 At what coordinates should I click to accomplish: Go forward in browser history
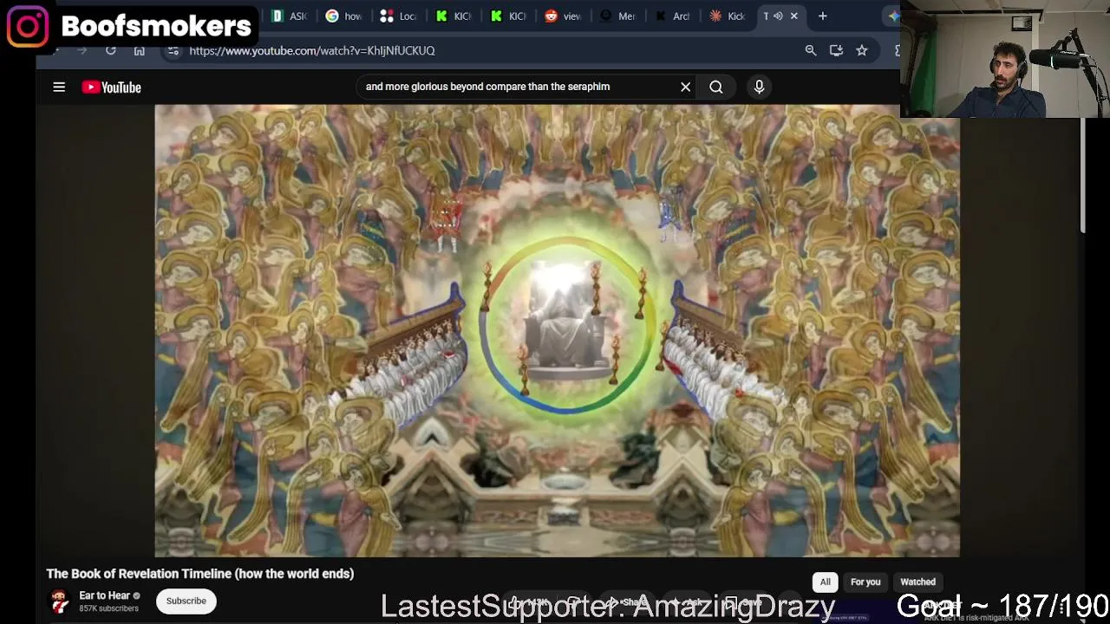point(82,50)
